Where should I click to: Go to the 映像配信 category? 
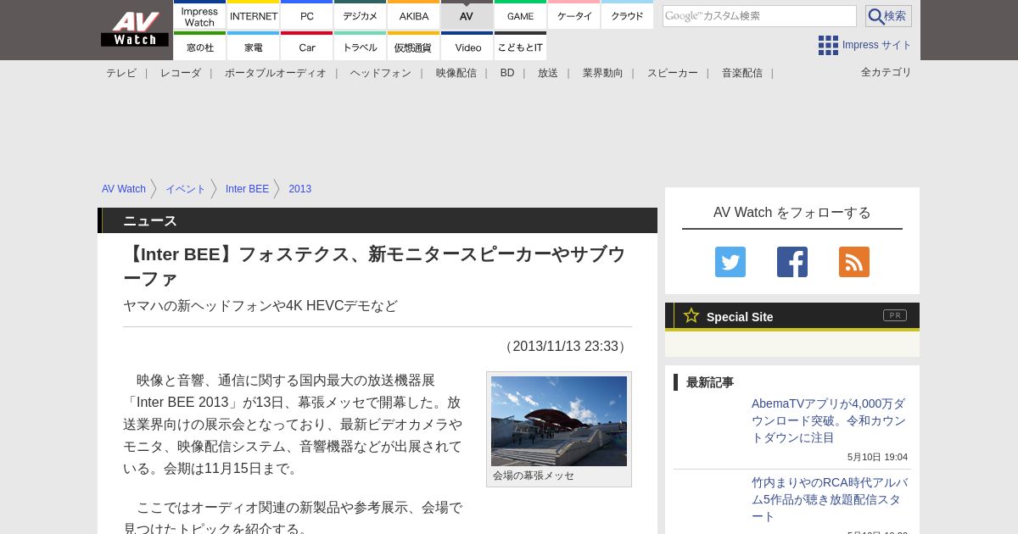(456, 73)
